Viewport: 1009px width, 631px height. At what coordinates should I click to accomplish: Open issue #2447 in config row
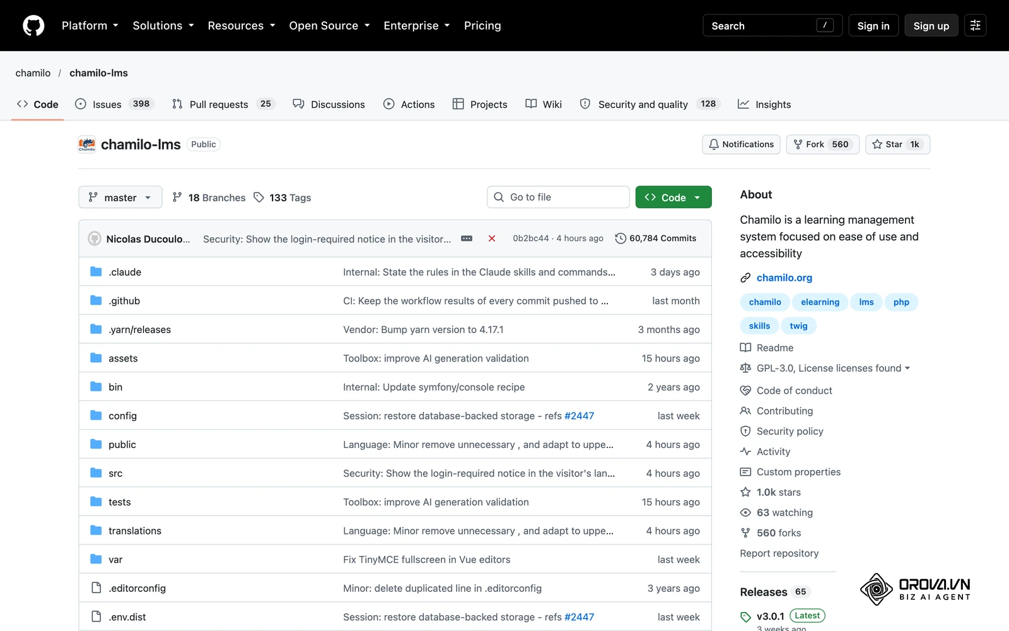[579, 416]
